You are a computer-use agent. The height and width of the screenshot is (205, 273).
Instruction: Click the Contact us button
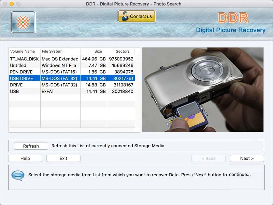pyautogui.click(x=137, y=16)
